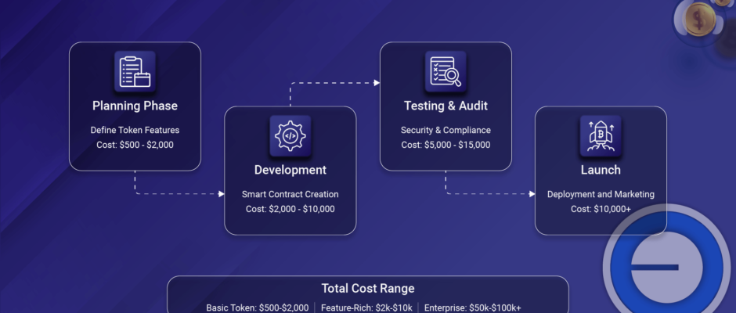Click "Feature-Rich: $2k-$10k" text
Viewport: 736px width, 313px height.
(366, 308)
